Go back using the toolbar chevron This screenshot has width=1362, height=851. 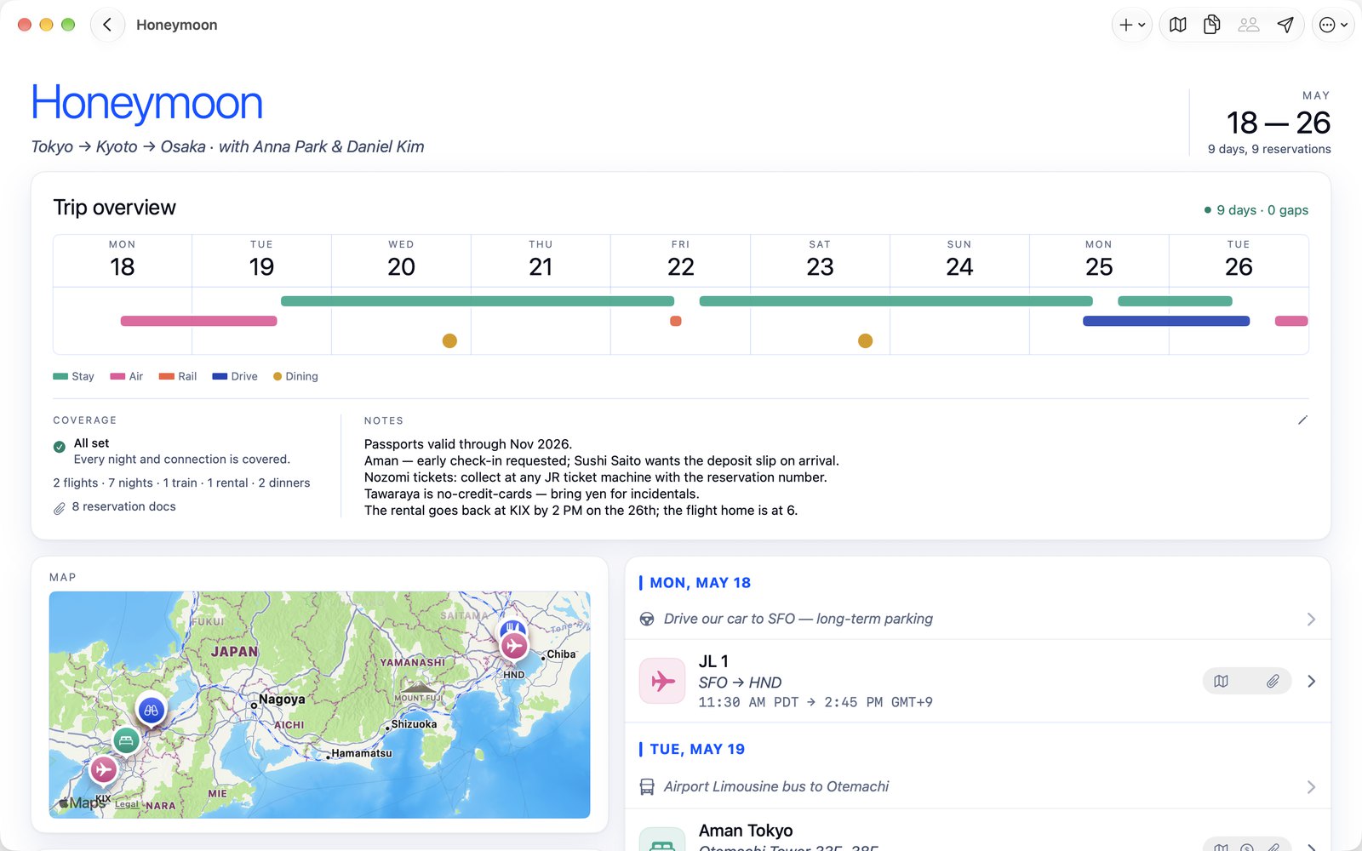107,25
